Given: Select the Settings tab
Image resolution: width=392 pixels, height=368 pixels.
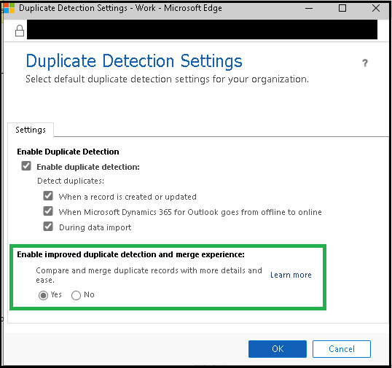Looking at the screenshot, I should point(31,130).
